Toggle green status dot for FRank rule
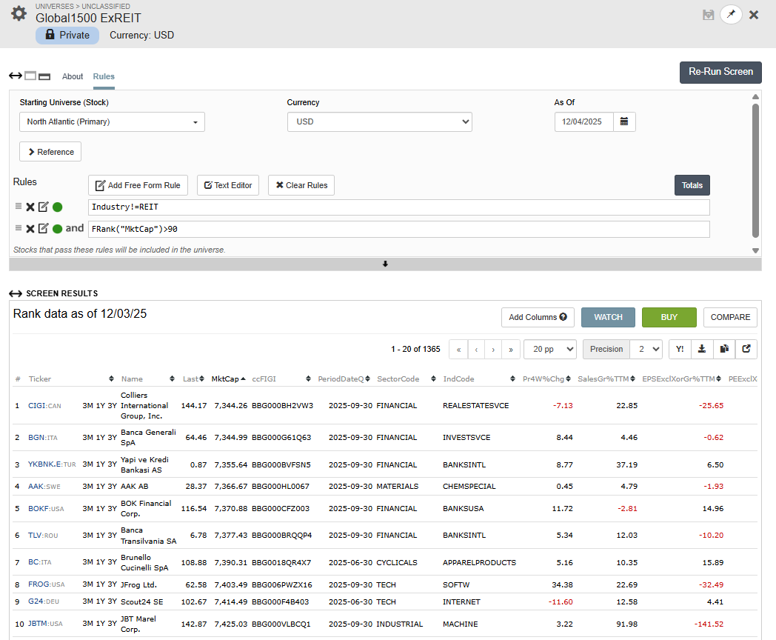 57,229
